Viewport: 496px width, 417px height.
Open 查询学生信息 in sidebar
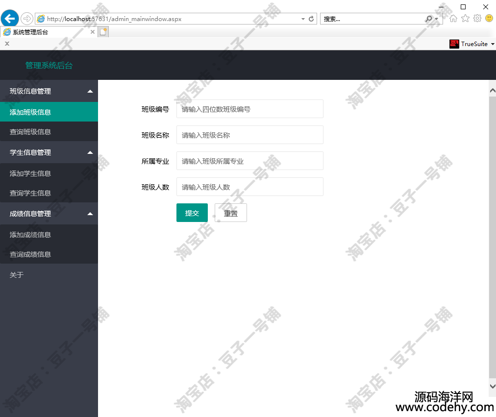[x=49, y=193]
